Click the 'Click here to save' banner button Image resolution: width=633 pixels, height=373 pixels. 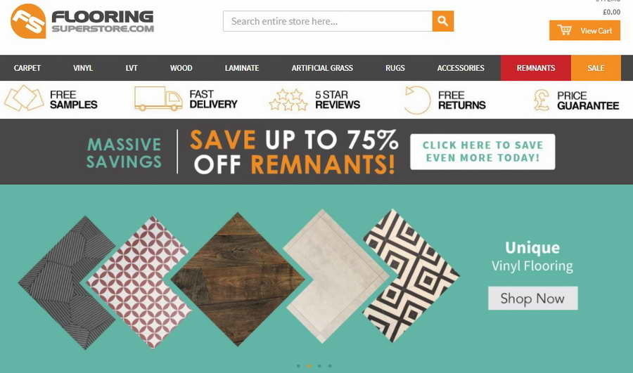pos(482,152)
